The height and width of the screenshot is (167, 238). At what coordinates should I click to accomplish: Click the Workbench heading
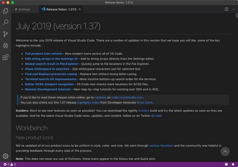(32, 128)
